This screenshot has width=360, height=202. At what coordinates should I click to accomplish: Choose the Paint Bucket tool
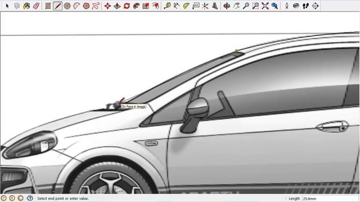[26, 6]
